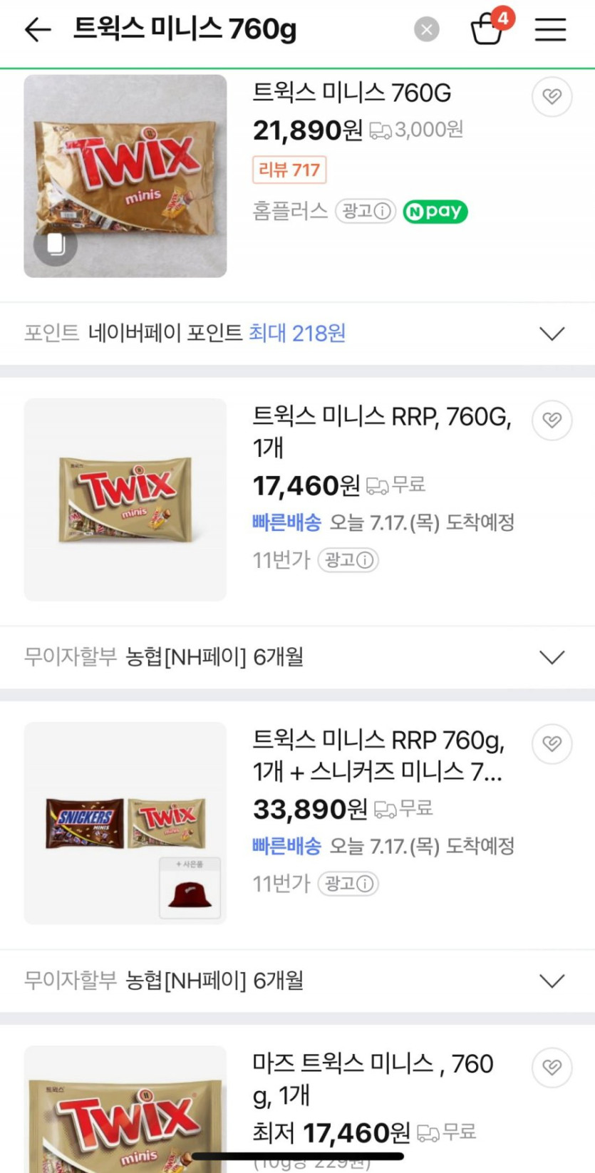Toggle wishlist heart for Twix plus Snickers bundle
595x1173 pixels.
point(552,743)
